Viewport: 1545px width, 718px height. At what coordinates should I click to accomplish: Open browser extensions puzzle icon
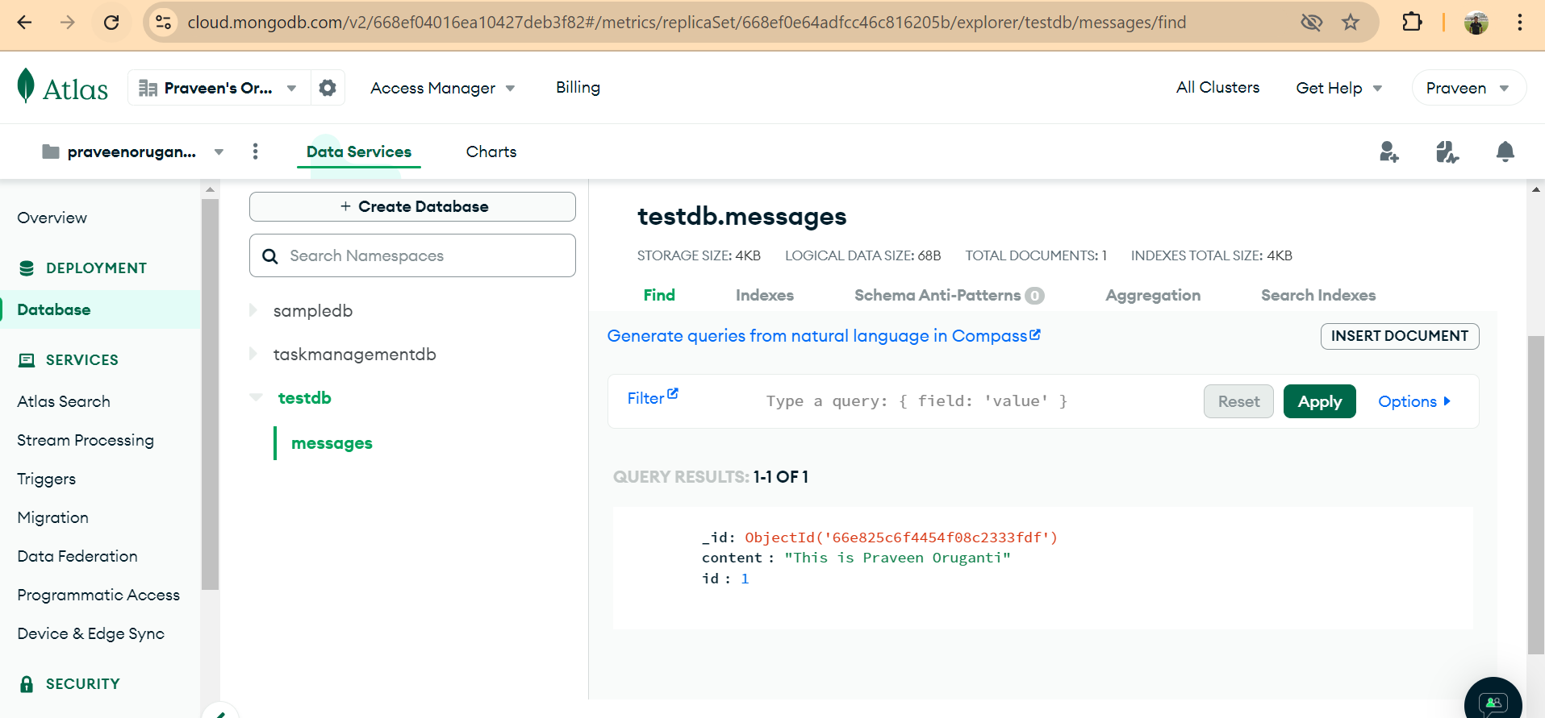click(1412, 23)
